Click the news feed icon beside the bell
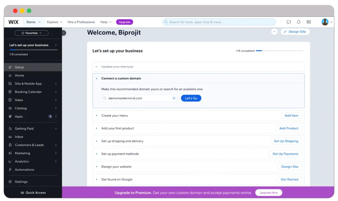Image resolution: width=338 pixels, height=201 pixels. 309,22
